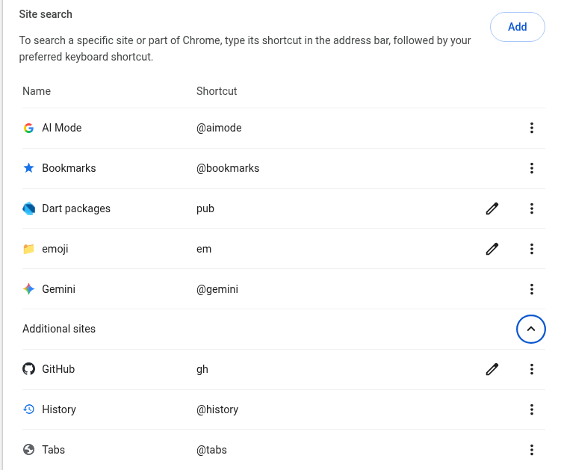
Task: Click the GitHub logo icon
Action: click(x=28, y=369)
